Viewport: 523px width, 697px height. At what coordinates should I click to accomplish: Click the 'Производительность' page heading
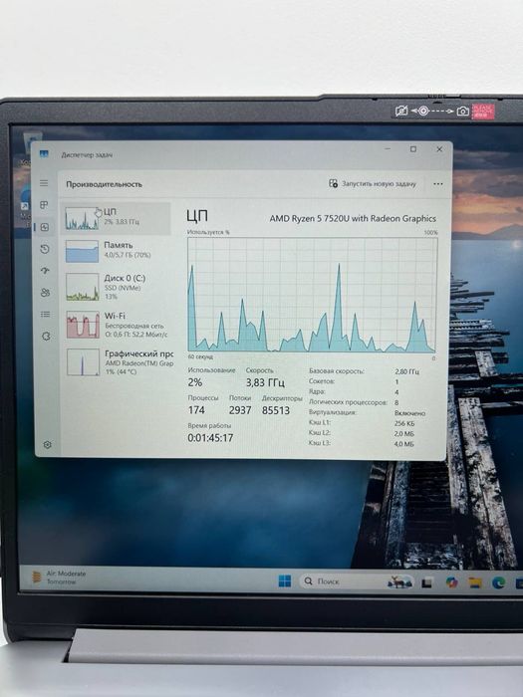pos(104,184)
